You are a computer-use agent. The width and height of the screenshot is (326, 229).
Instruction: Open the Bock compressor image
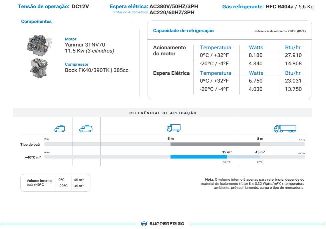pyautogui.click(x=38, y=68)
